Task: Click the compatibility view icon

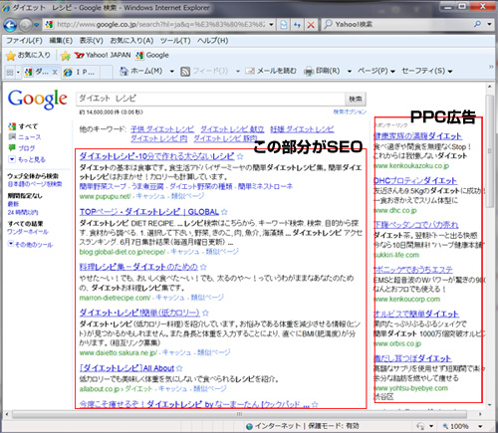Action: tap(284, 25)
